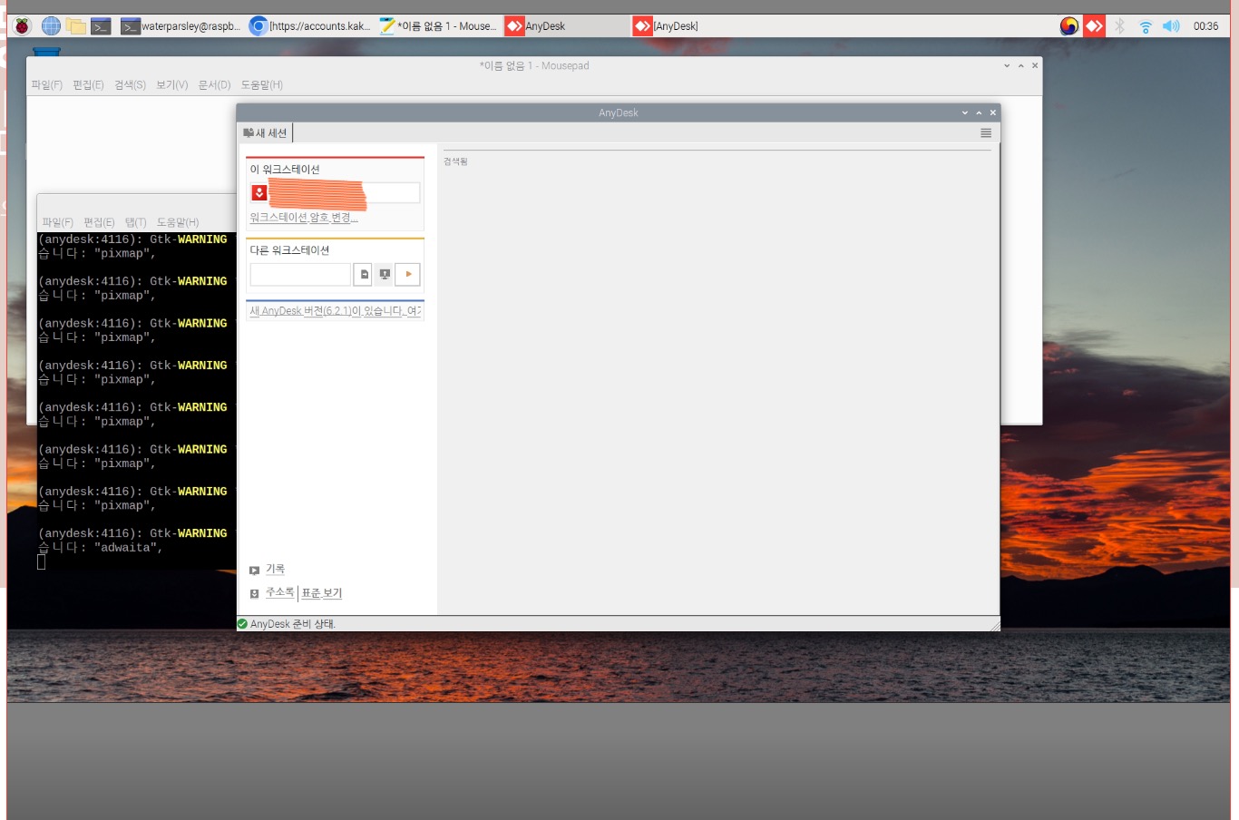Image resolution: width=1239 pixels, height=820 pixels.
Task: Focus the remote workstation address field
Action: coord(299,274)
